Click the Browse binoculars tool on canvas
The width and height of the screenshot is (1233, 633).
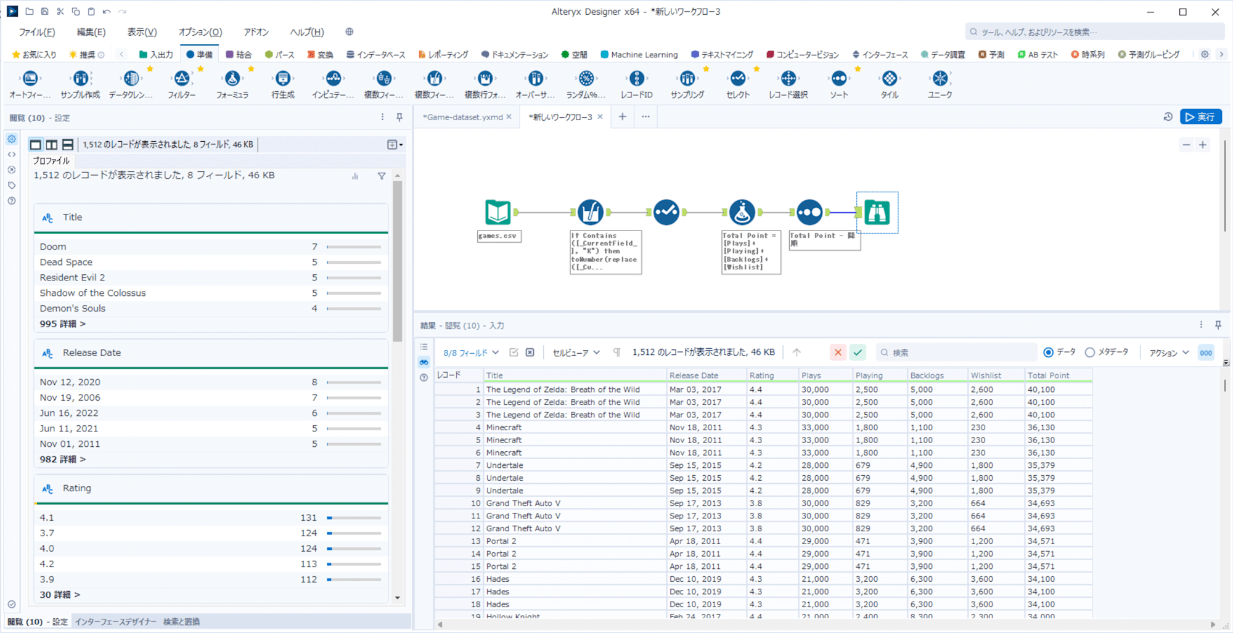877,213
